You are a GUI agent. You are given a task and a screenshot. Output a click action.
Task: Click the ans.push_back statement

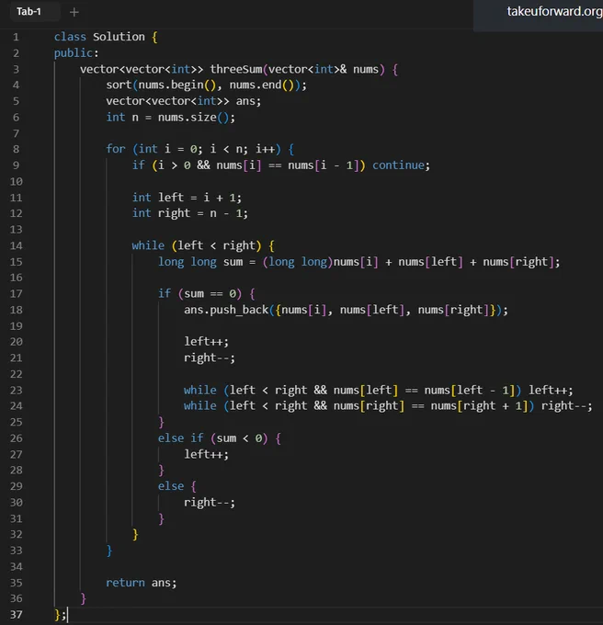(346, 310)
